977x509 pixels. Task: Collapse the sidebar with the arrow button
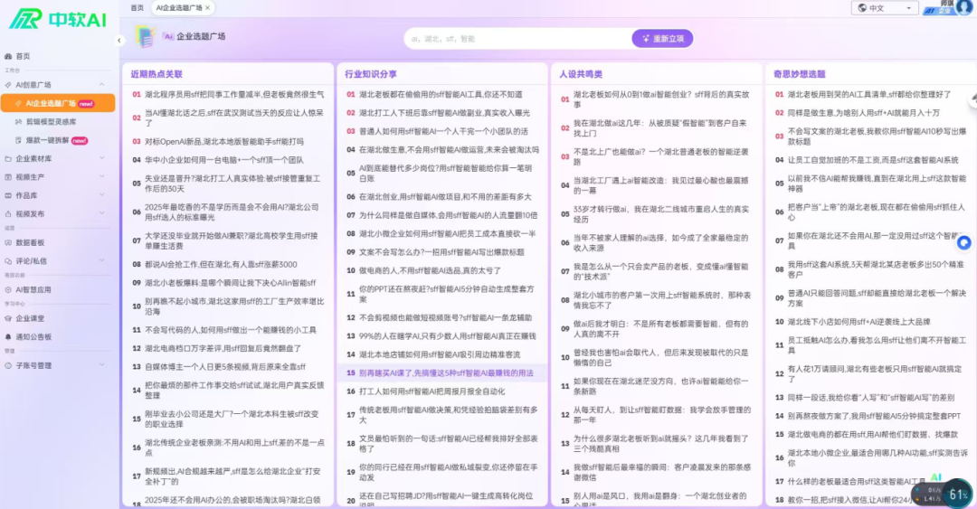coord(119,41)
